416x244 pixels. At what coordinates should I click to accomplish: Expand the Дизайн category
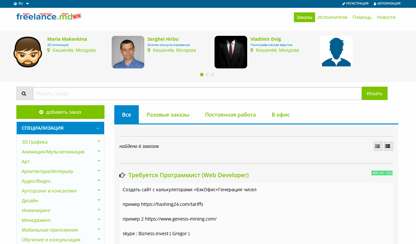pyautogui.click(x=99, y=200)
